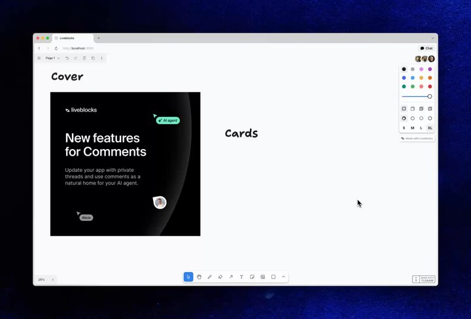
Task: Select the Sticky note tool
Action: click(x=252, y=277)
